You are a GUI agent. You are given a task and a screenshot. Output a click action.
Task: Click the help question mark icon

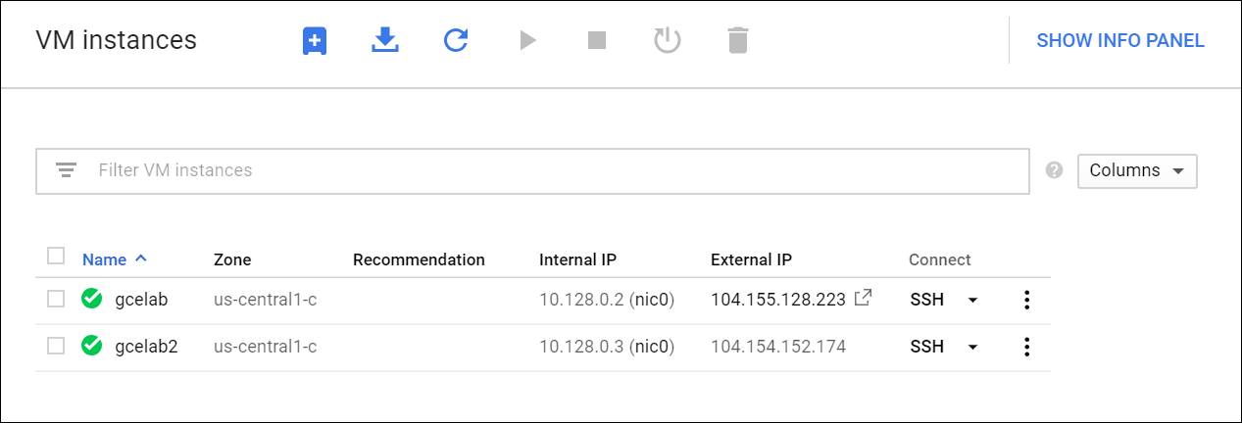tap(1055, 170)
